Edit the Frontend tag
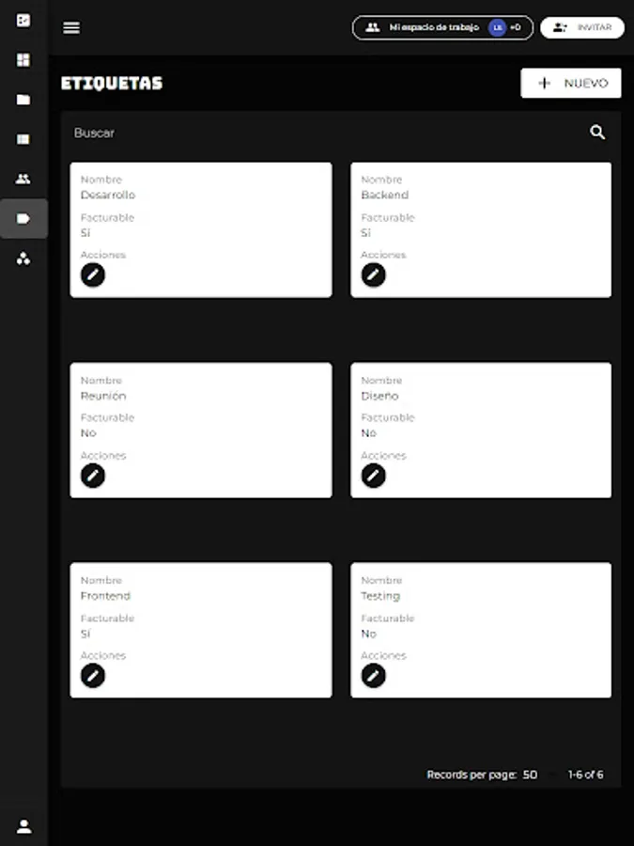 coord(93,676)
